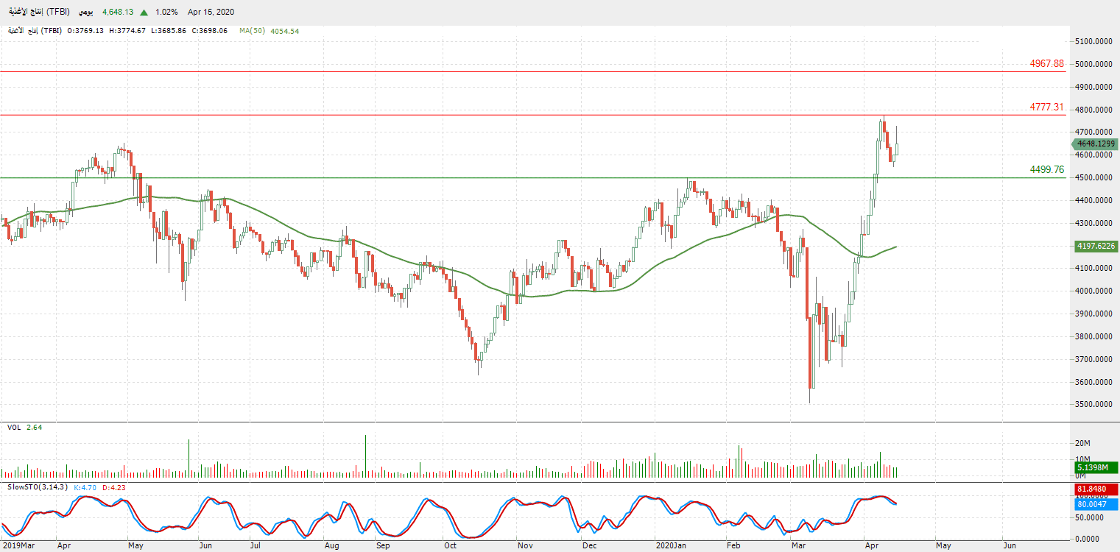Click the close value C:3698.06
1120x552 pixels.
(208, 31)
